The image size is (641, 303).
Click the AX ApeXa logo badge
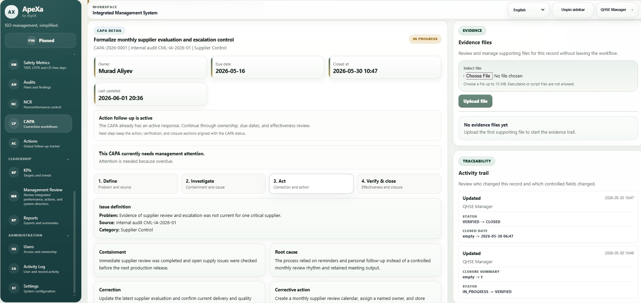click(x=11, y=12)
